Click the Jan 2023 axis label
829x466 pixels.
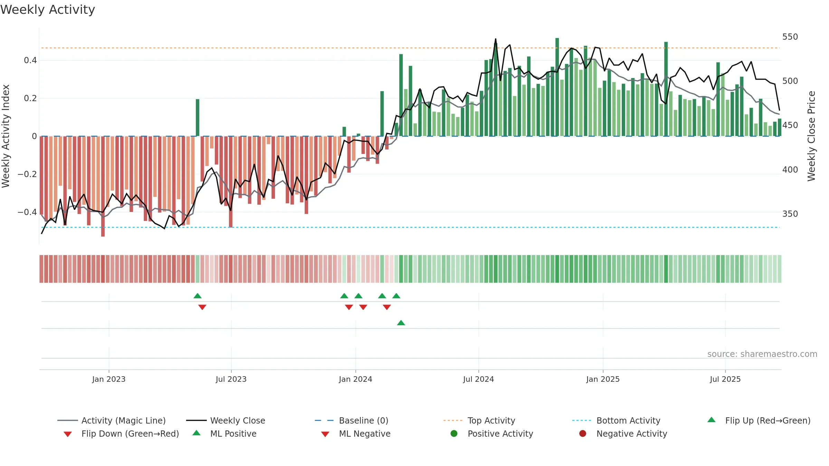(109, 379)
